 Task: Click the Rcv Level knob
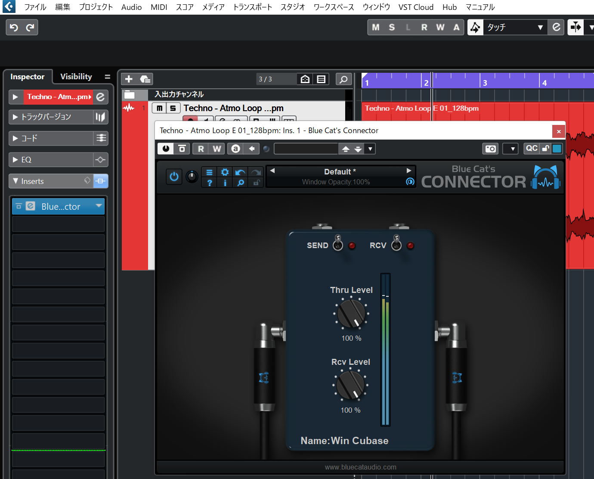pyautogui.click(x=350, y=385)
